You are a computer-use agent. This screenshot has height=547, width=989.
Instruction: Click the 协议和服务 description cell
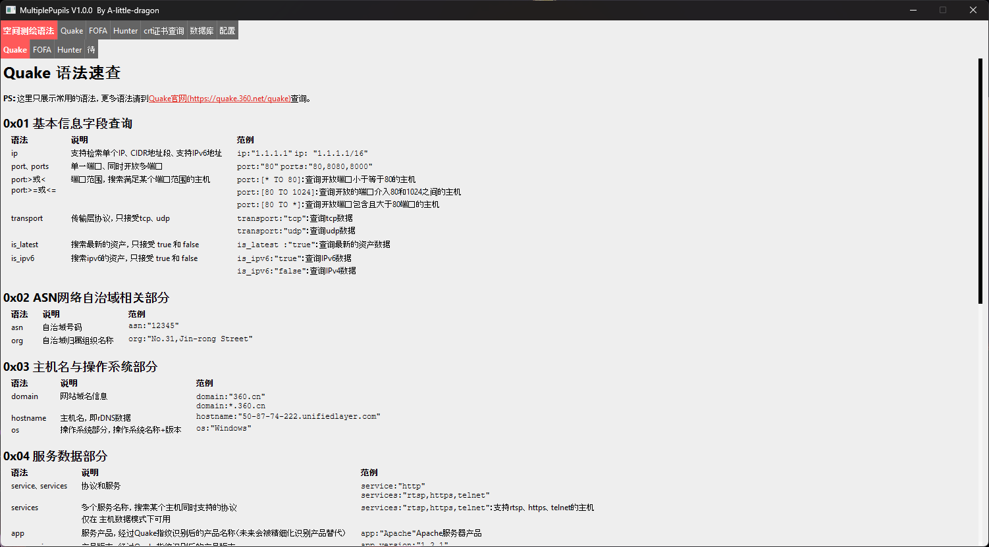pos(101,487)
